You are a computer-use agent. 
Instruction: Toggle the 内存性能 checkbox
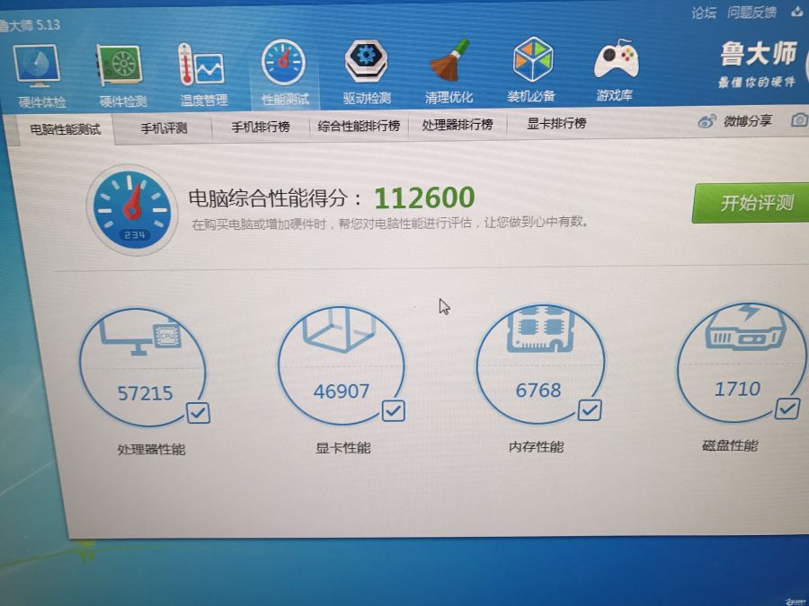pos(589,410)
